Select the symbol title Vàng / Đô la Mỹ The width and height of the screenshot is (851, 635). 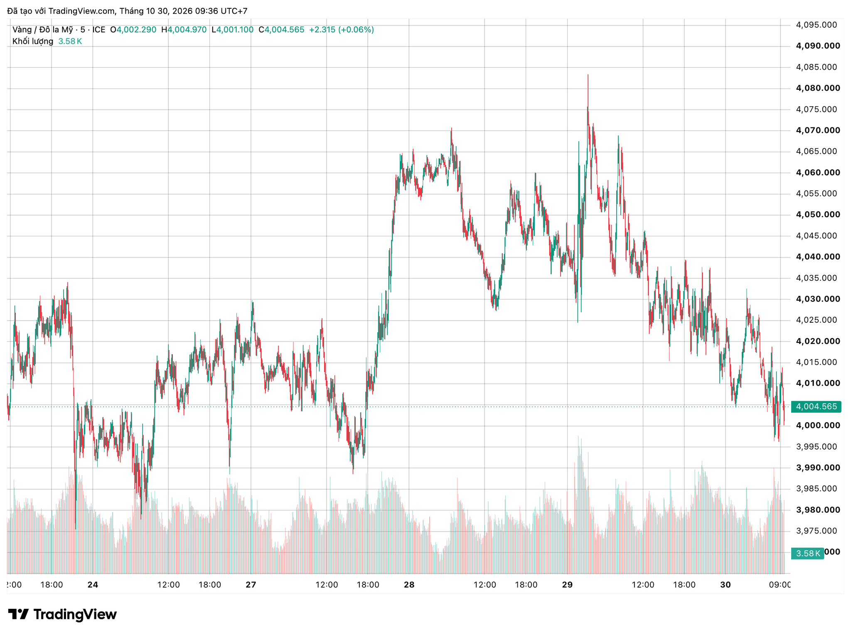(42, 29)
